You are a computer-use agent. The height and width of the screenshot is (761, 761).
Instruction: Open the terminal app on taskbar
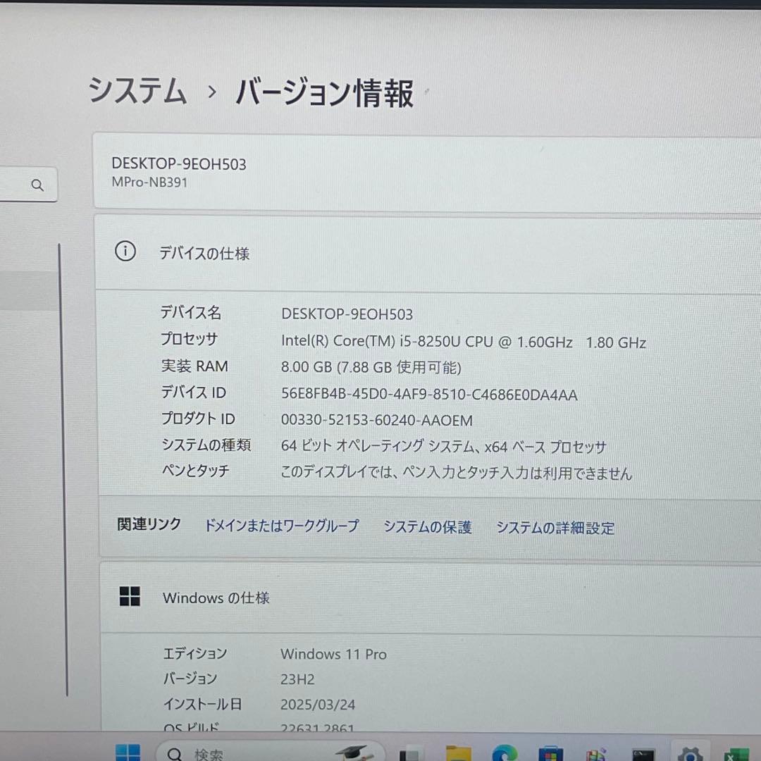click(x=643, y=755)
